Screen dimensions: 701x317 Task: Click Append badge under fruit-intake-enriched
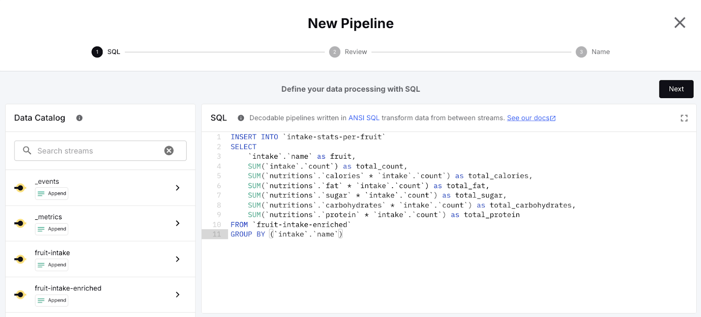point(52,300)
